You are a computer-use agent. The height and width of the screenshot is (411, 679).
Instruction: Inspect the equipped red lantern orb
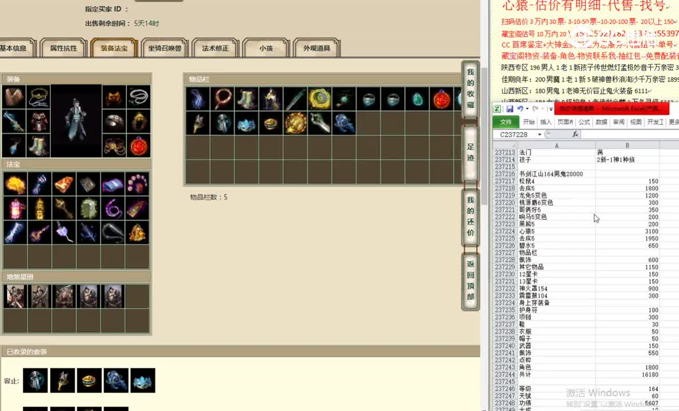(x=138, y=146)
